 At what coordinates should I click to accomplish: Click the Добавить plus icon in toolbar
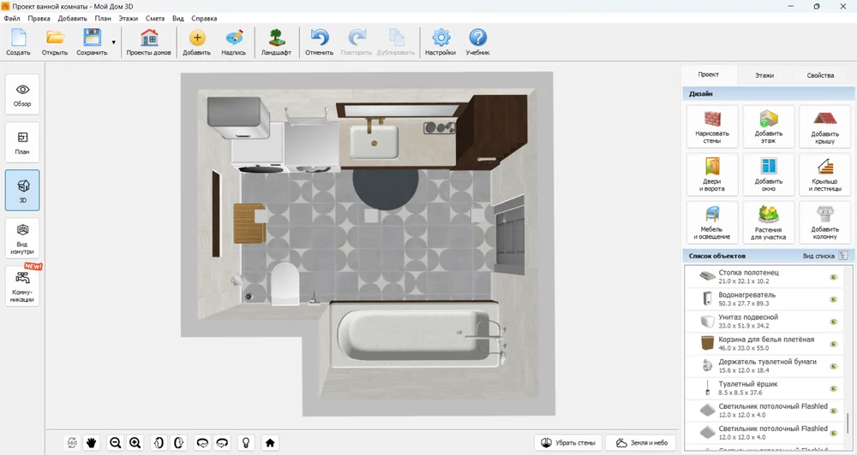pos(197,42)
